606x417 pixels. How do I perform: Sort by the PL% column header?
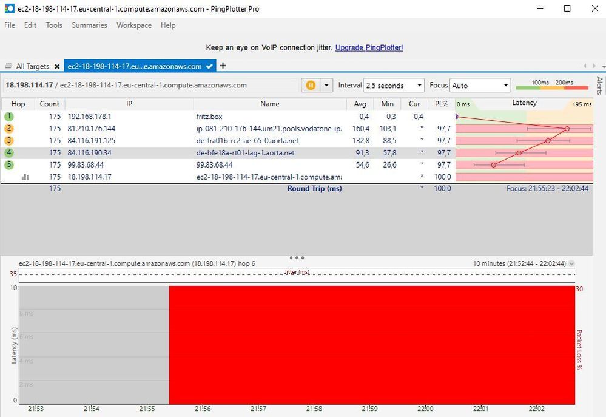(442, 104)
